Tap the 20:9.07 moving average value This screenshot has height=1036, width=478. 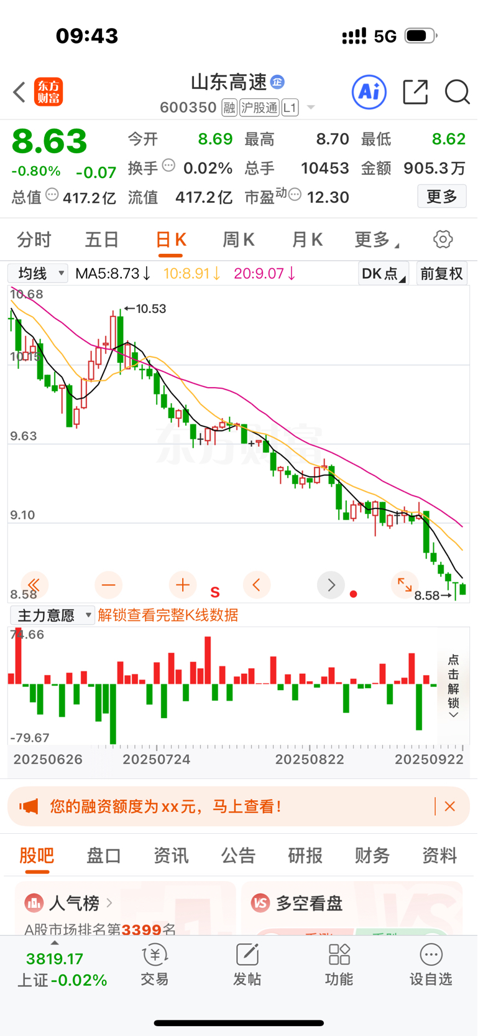click(265, 274)
